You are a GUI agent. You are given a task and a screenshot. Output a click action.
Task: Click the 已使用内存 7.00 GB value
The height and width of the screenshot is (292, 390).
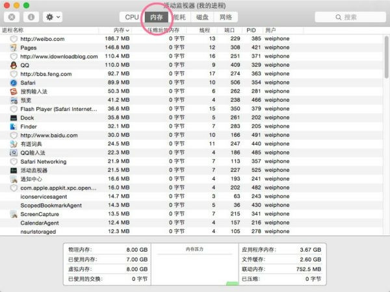(x=136, y=260)
